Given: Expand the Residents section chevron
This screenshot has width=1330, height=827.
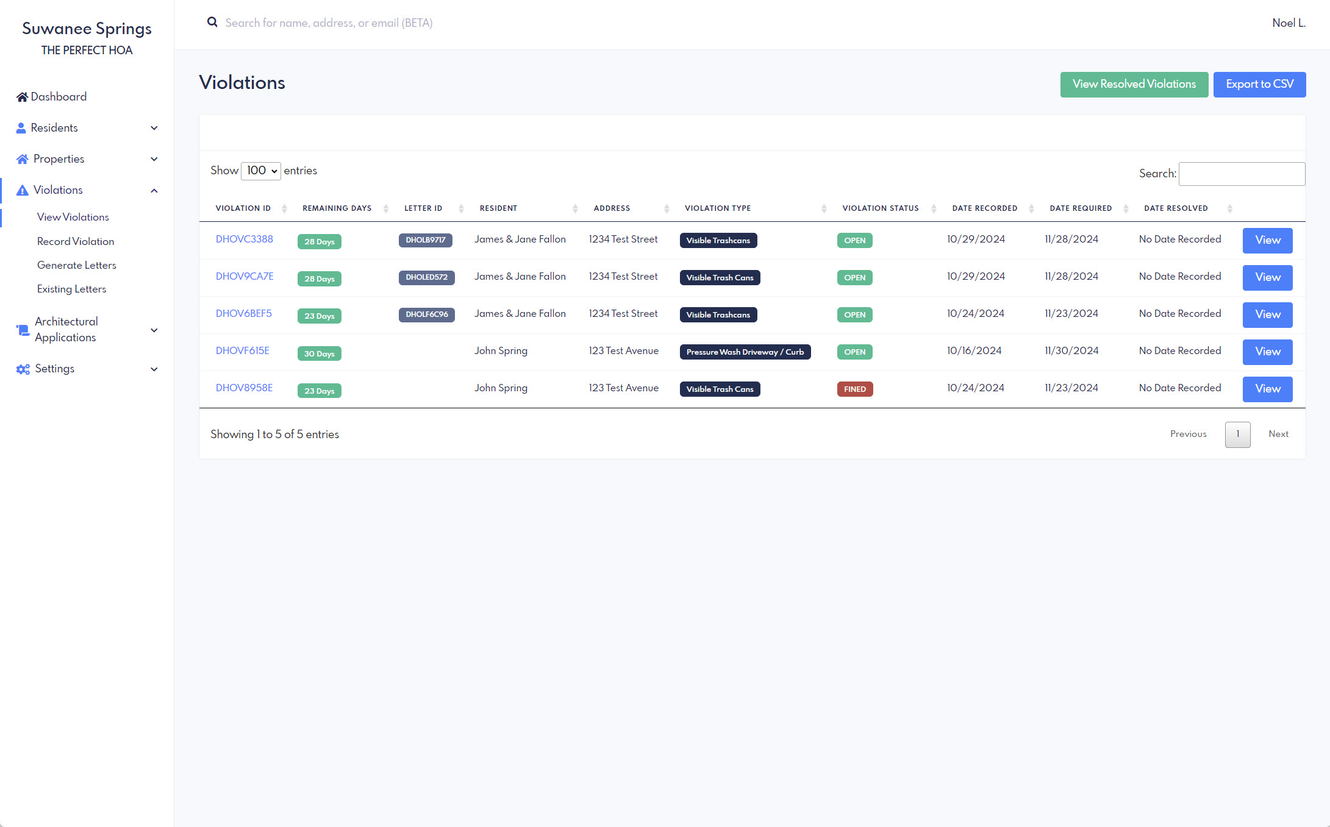Looking at the screenshot, I should point(154,127).
